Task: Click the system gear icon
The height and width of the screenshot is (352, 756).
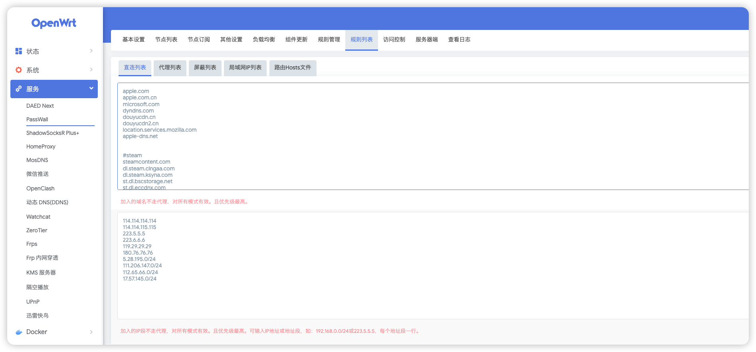Action: pyautogui.click(x=18, y=70)
